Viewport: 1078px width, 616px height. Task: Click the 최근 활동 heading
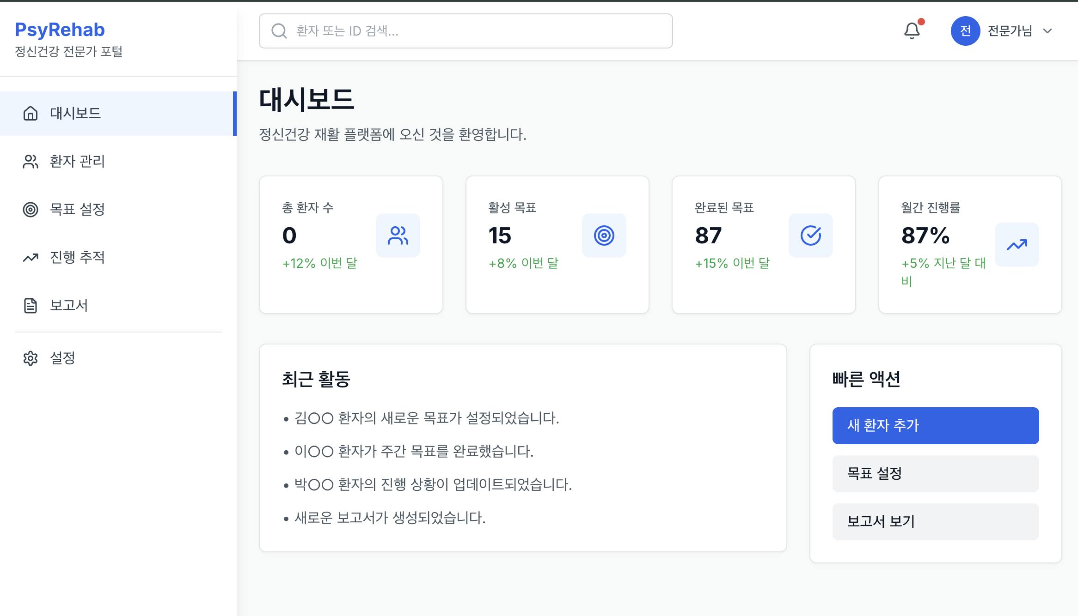[316, 379]
